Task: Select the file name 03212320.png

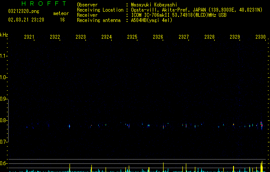Action: pyautogui.click(x=24, y=11)
